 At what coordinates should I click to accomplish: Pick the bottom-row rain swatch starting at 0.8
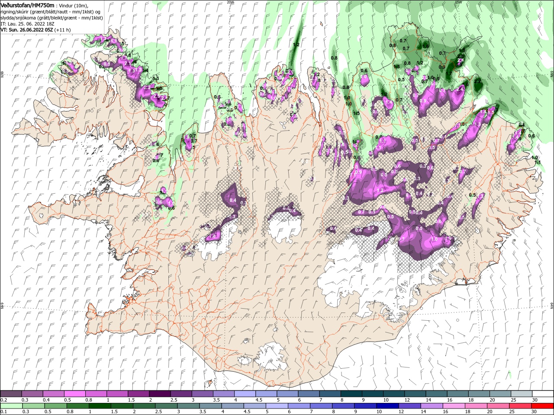(77, 406)
